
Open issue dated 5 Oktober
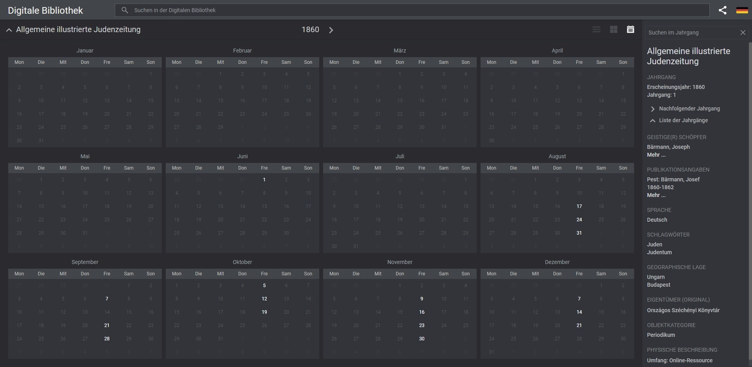[x=264, y=286]
